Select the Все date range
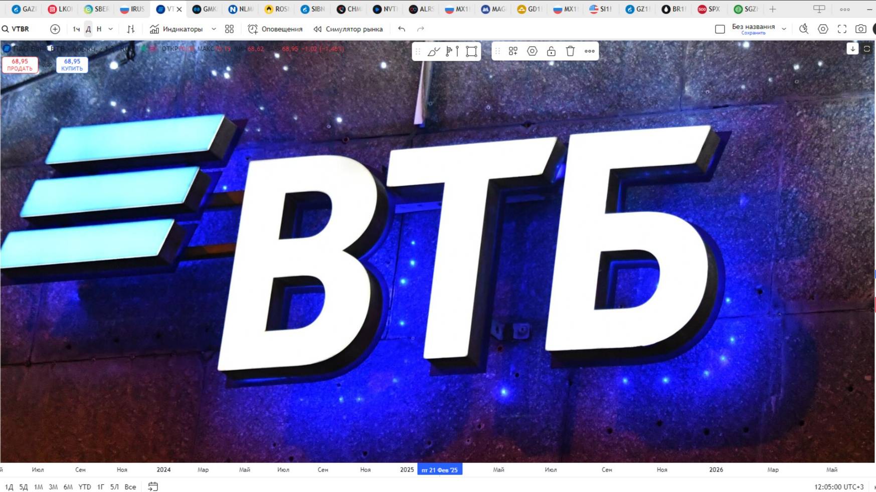The image size is (876, 492). [130, 486]
